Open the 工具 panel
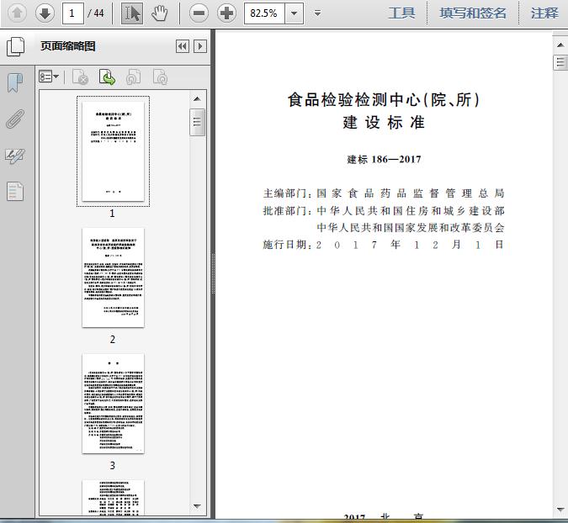The height and width of the screenshot is (523, 568). click(401, 13)
